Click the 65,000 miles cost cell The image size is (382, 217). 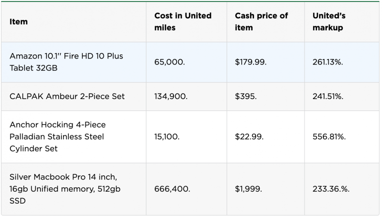pyautogui.click(x=169, y=62)
